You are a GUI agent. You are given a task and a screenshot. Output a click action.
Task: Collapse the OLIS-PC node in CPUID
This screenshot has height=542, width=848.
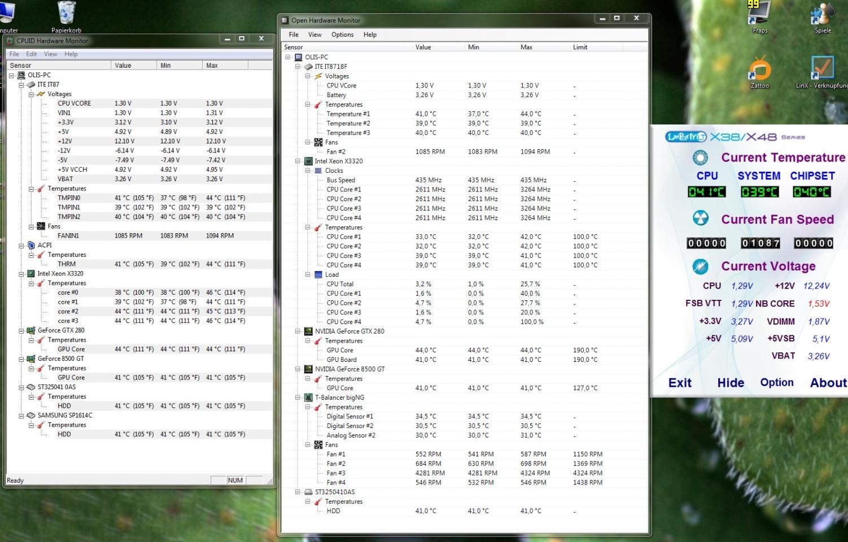coord(12,75)
